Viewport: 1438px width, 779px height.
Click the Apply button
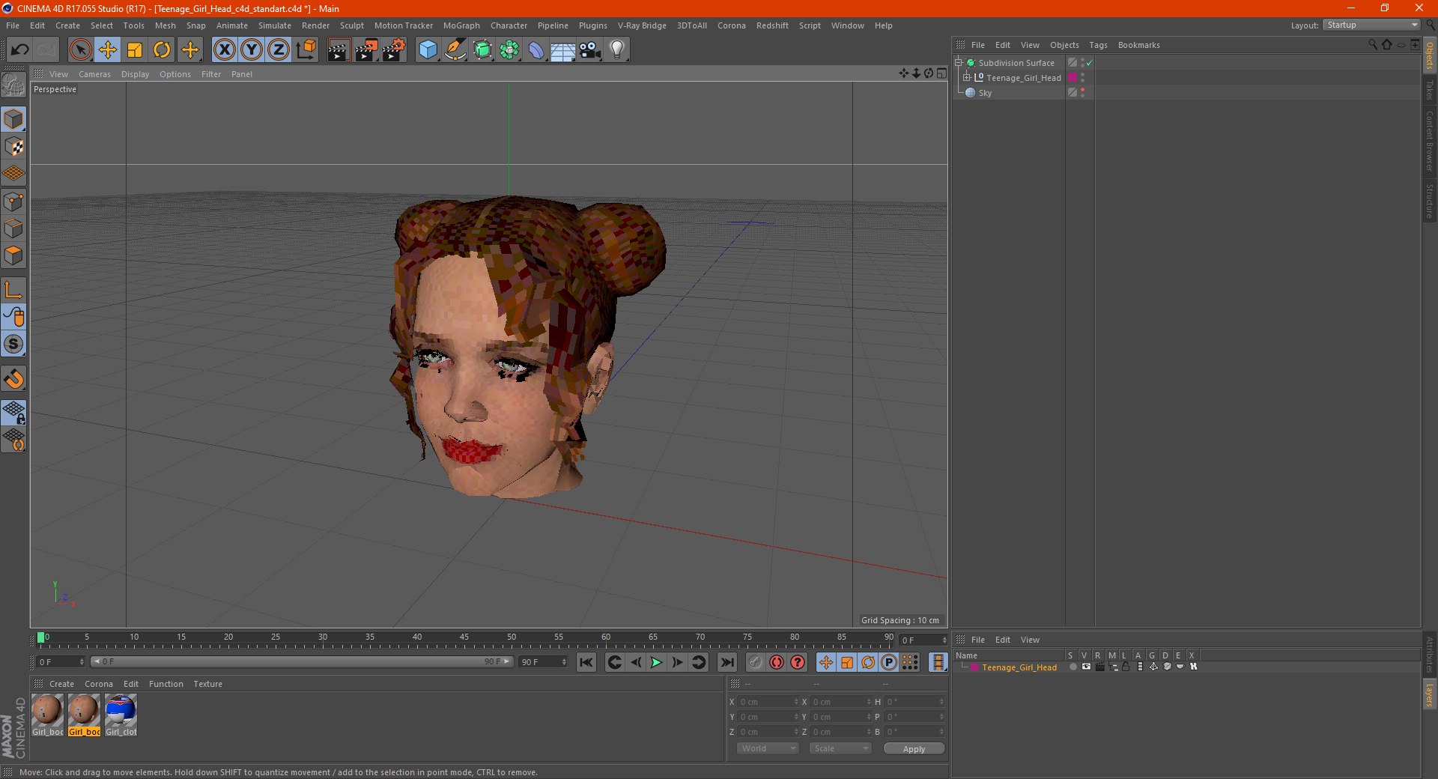click(x=913, y=748)
